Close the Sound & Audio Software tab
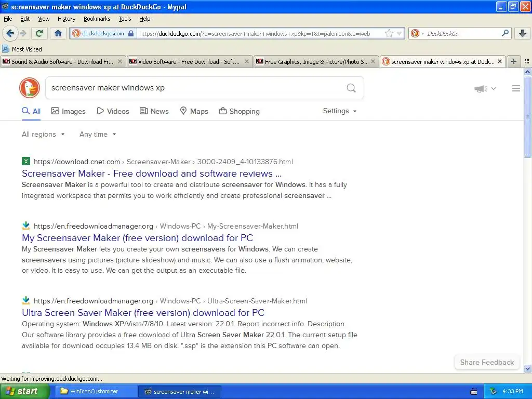532x399 pixels. click(120, 61)
